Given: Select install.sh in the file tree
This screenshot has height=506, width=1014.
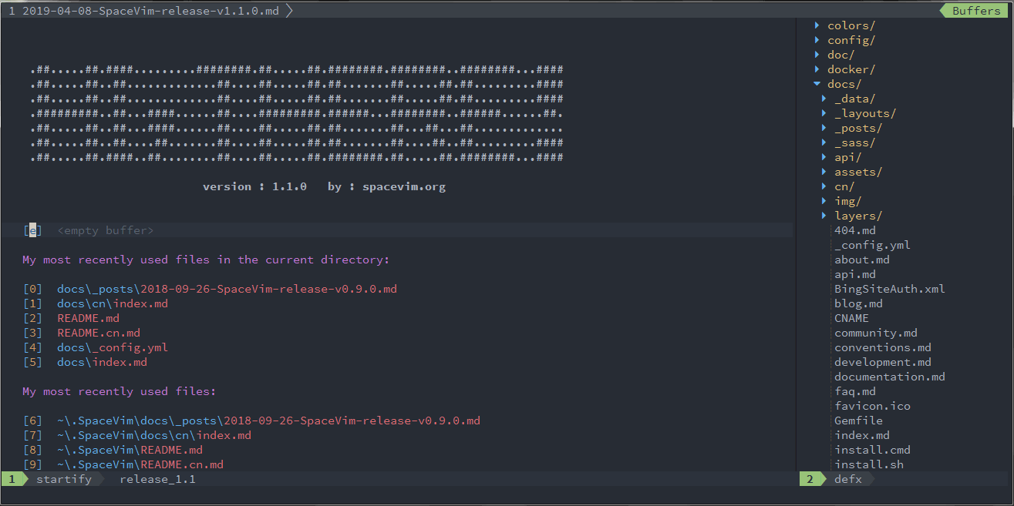Looking at the screenshot, I should [x=869, y=464].
